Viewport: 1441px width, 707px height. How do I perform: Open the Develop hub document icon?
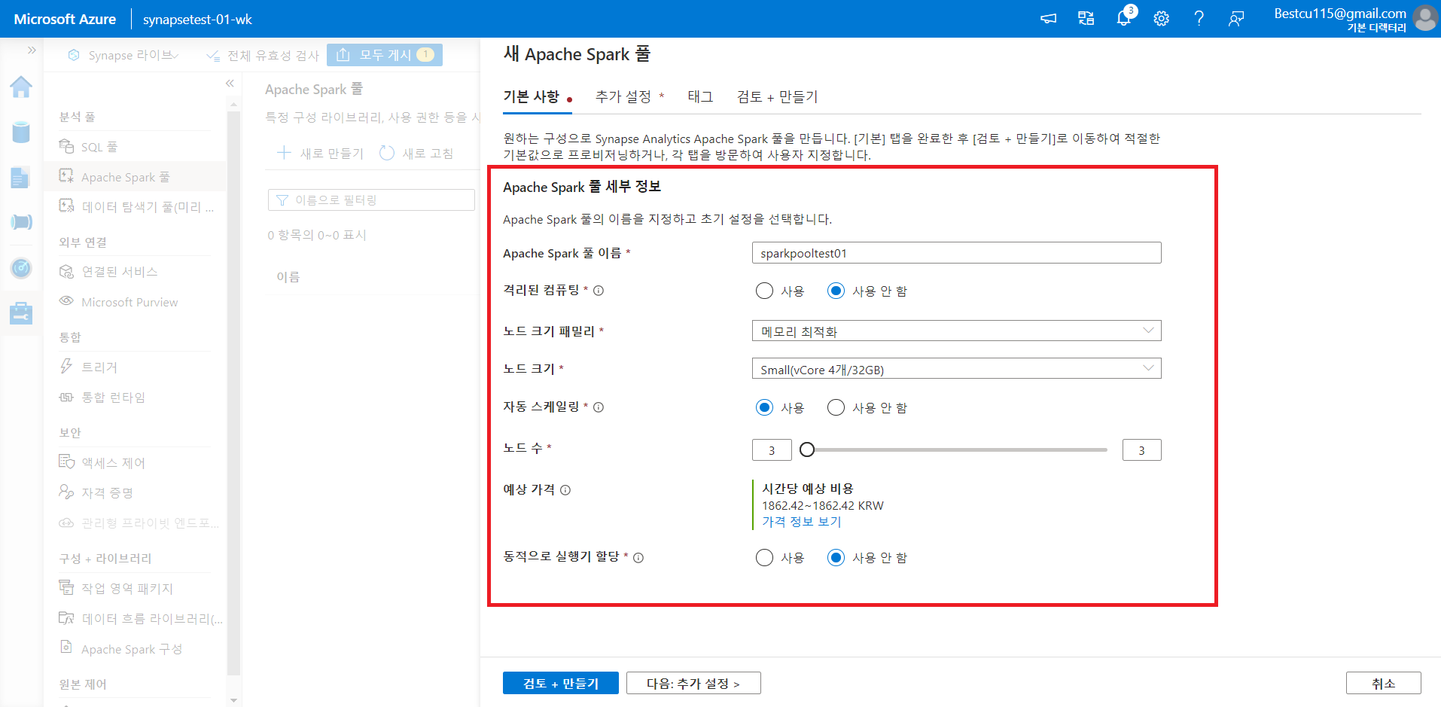click(x=21, y=178)
